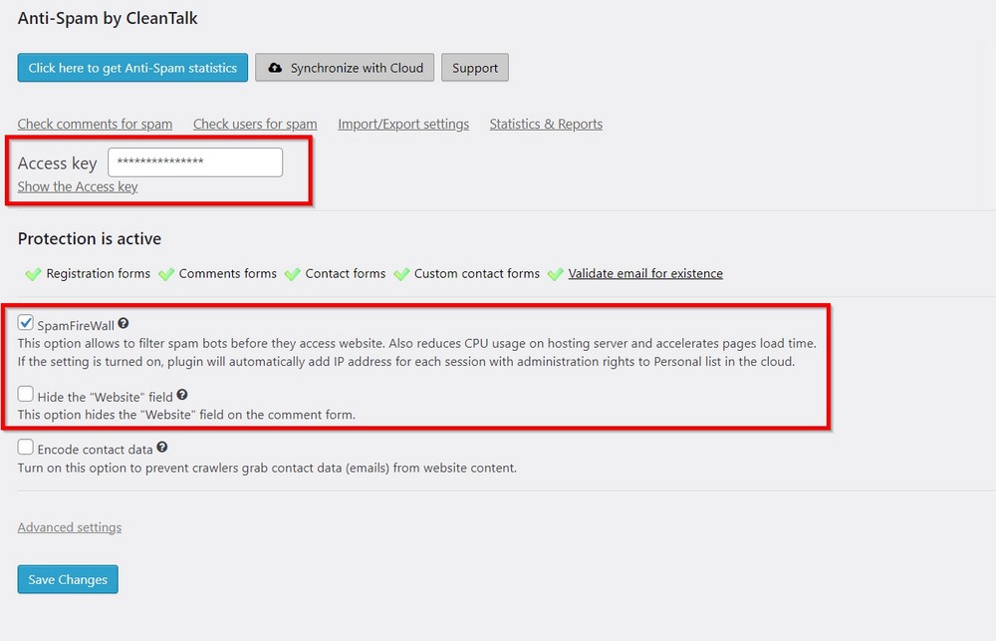Click Show the Access key link
Image resolution: width=996 pixels, height=641 pixels.
78,186
